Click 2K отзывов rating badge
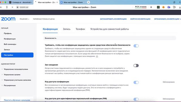The image size is (181, 102). coord(141,7)
